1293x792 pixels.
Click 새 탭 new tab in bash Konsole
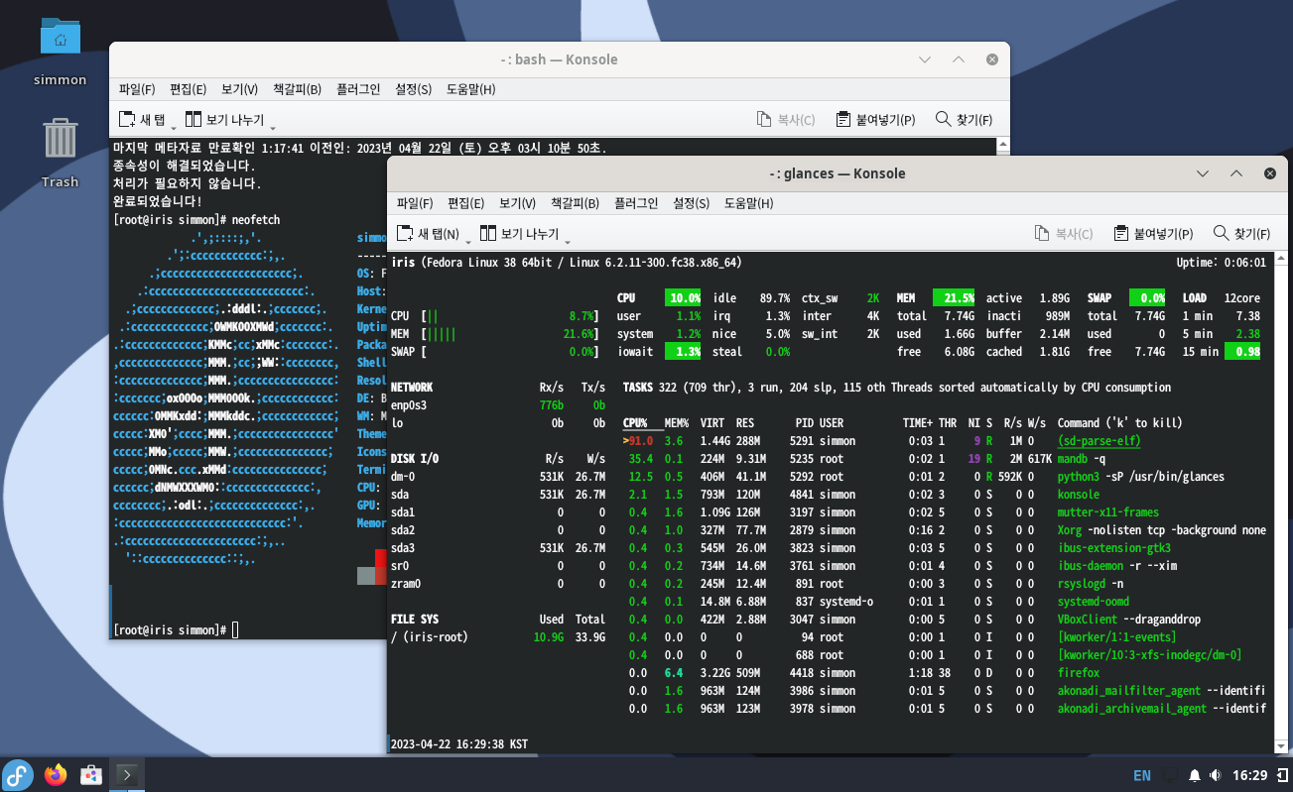pos(141,120)
